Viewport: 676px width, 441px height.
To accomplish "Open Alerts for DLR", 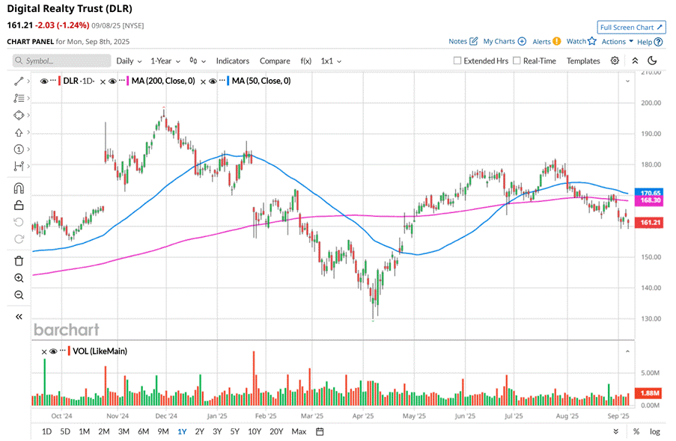I will click(546, 41).
